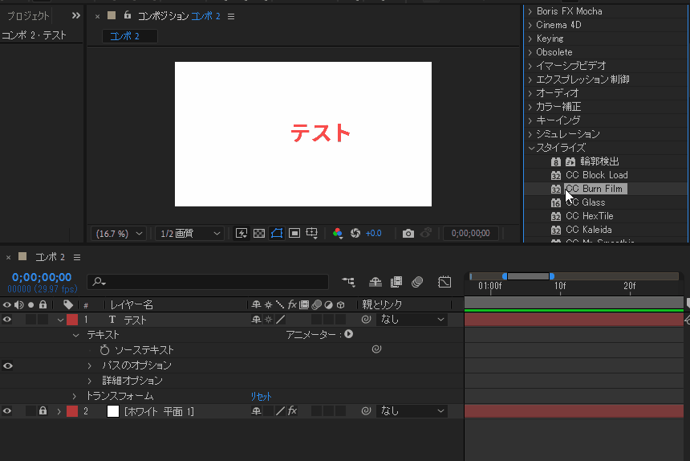This screenshot has height=461, width=690.
Task: Click the white solid swatch of ホワイト 平面 1
Action: [113, 411]
